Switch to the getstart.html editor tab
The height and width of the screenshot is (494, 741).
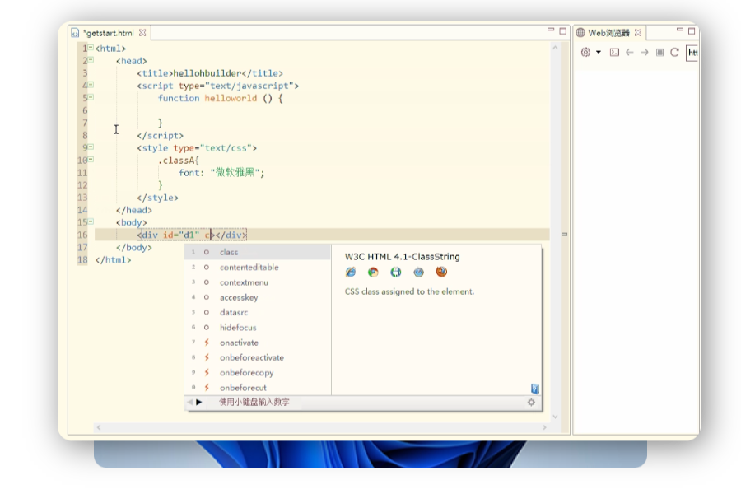click(109, 33)
